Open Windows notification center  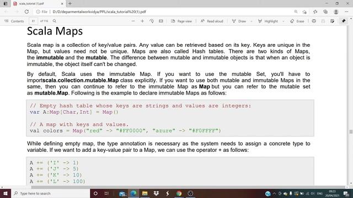pyautogui.click(x=346, y=193)
